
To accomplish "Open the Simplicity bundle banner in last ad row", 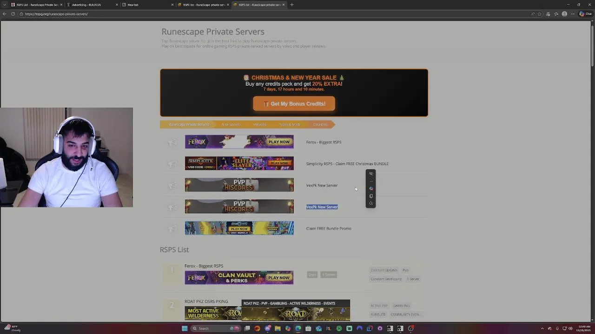I will pos(239,228).
